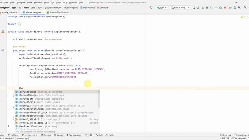Switch to the AndroidManifest.xml tab
Image resolution: width=249 pixels, height=140 pixels.
59,12
